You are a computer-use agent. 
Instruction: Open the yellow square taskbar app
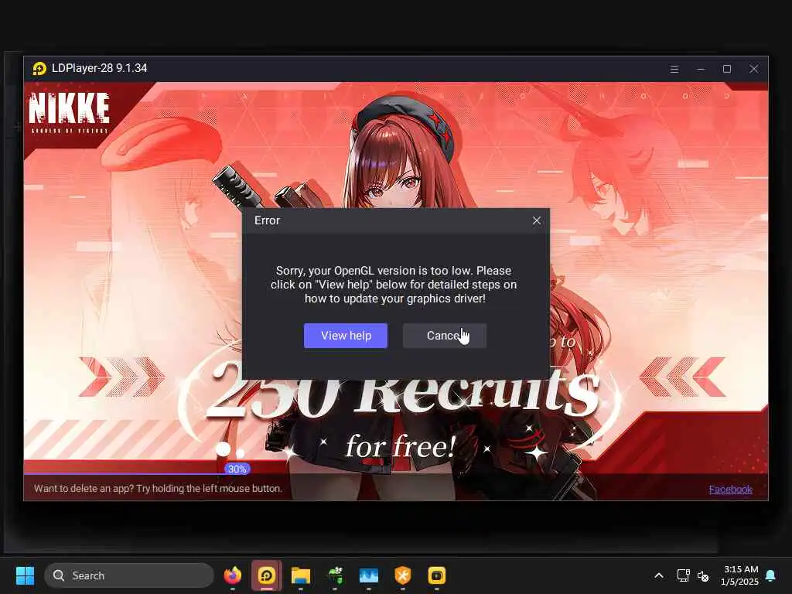pyautogui.click(x=437, y=575)
